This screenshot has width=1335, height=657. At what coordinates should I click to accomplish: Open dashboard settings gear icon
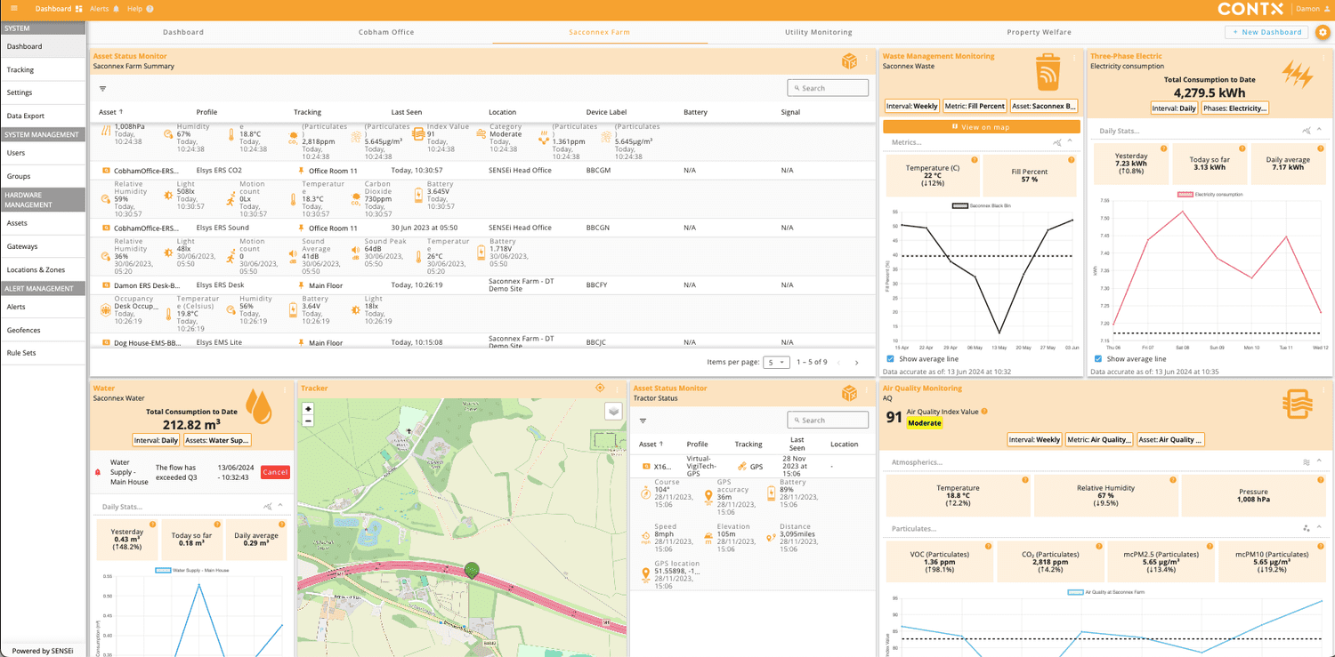(1323, 32)
